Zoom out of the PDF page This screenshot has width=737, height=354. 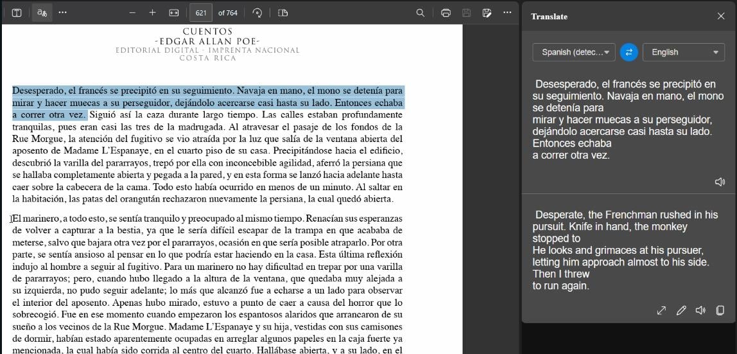pos(132,13)
